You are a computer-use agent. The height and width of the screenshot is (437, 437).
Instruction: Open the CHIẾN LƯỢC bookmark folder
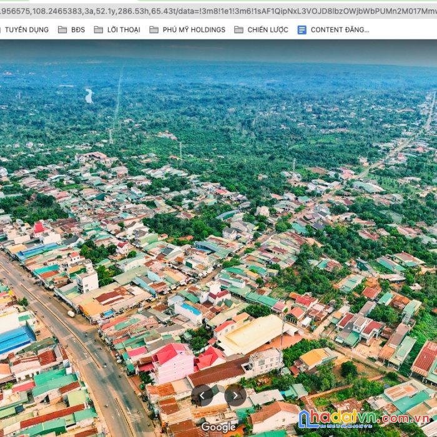(261, 30)
